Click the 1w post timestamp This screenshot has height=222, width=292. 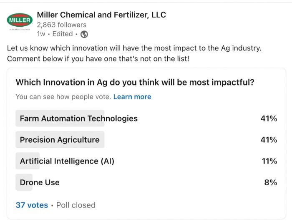pyautogui.click(x=41, y=34)
